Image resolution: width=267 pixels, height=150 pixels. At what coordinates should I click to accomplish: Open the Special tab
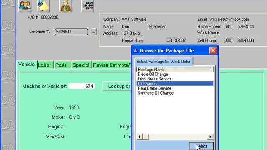81,65
